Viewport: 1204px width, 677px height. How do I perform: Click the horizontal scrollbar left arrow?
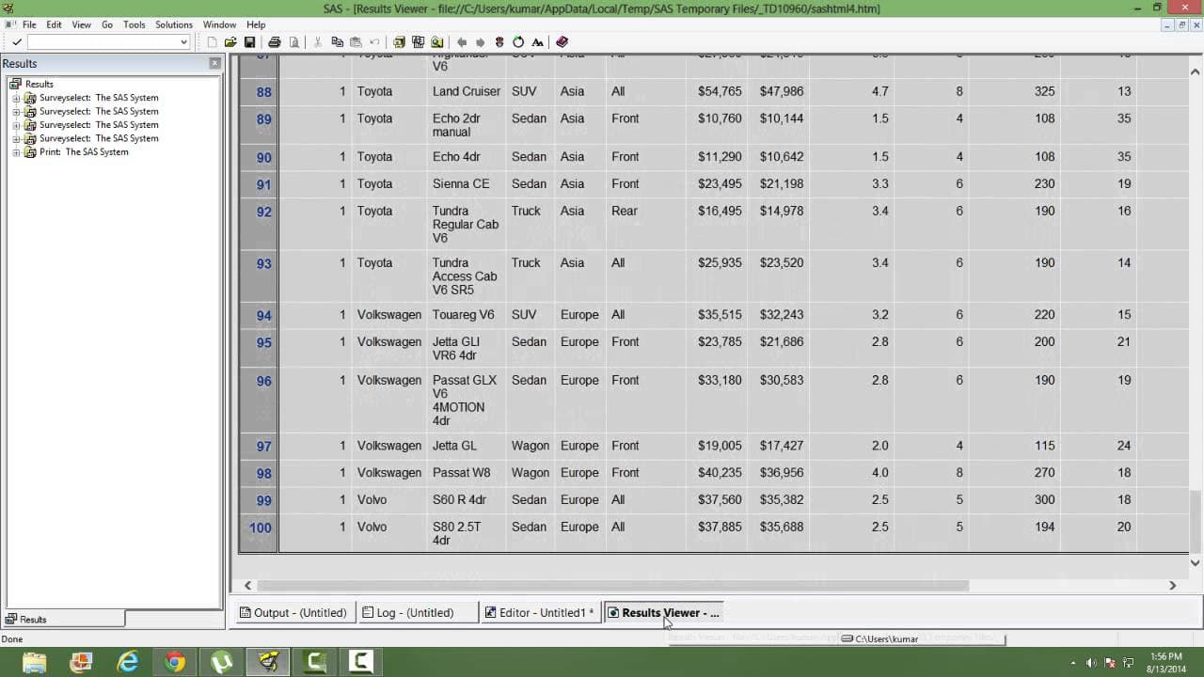click(x=248, y=586)
